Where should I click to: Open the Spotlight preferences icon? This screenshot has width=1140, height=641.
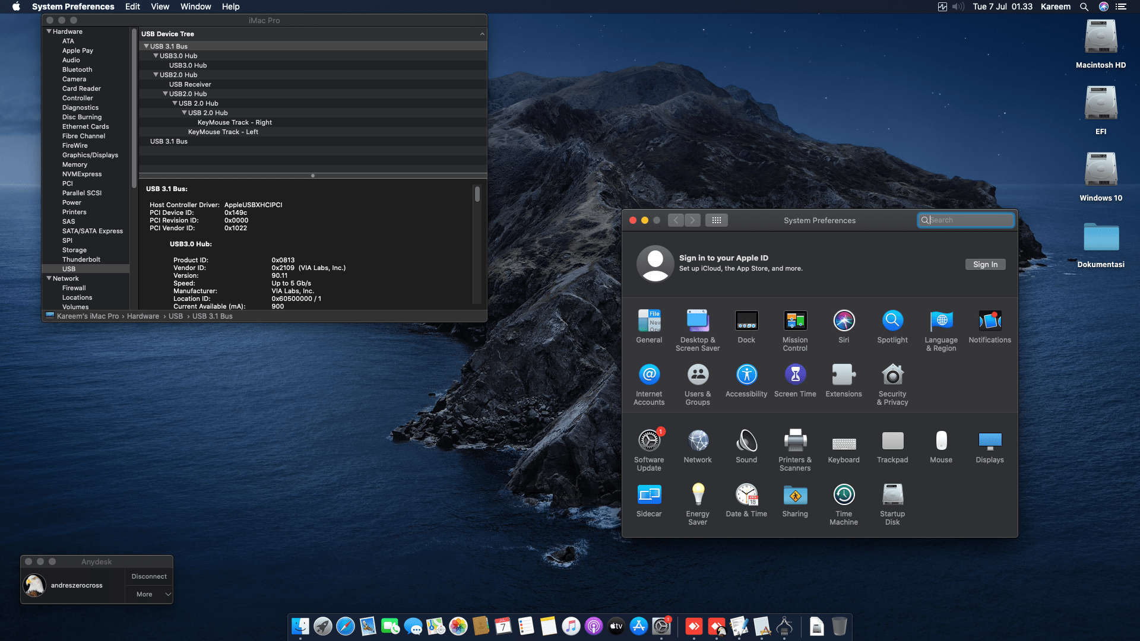pos(892,320)
